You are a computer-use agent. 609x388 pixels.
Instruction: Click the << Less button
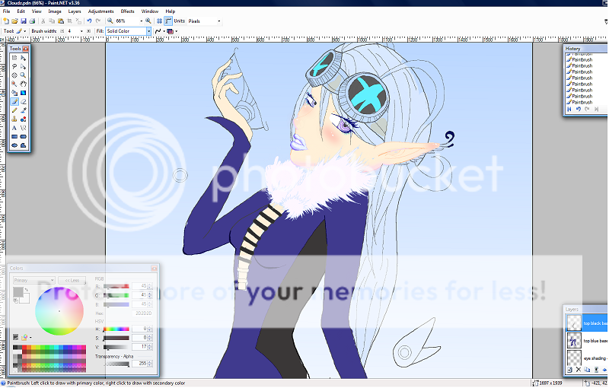(x=72, y=280)
